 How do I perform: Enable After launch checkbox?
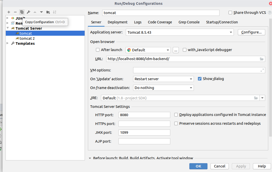98,50
